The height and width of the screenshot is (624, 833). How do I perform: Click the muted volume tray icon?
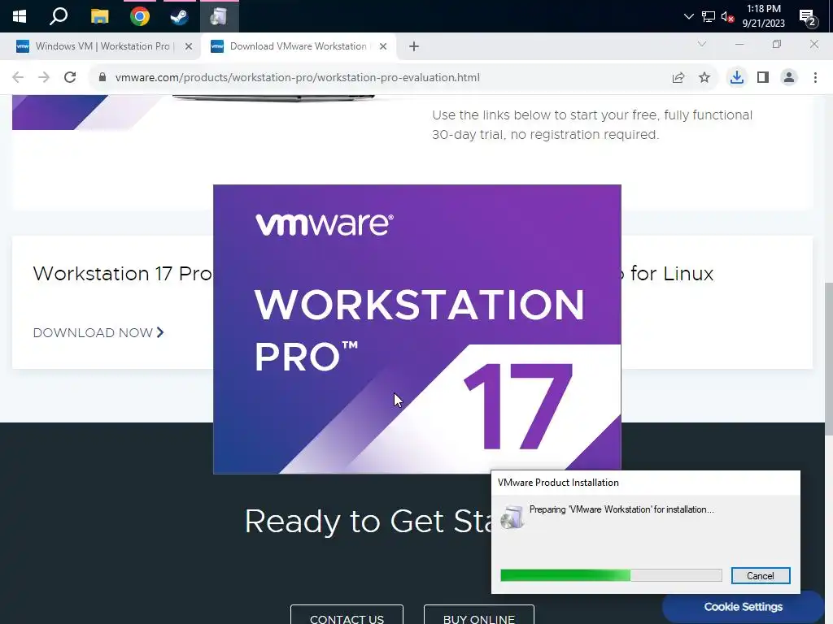727,16
